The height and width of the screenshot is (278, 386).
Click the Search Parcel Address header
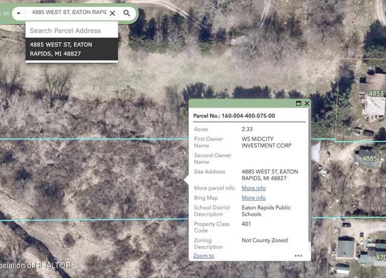72,31
